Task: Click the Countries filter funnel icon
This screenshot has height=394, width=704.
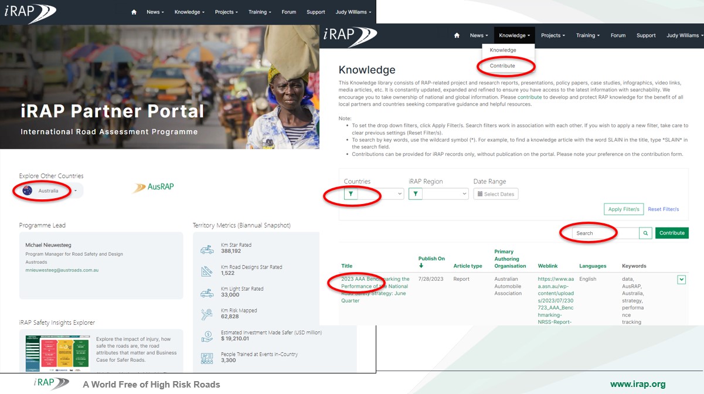Action: click(x=351, y=193)
